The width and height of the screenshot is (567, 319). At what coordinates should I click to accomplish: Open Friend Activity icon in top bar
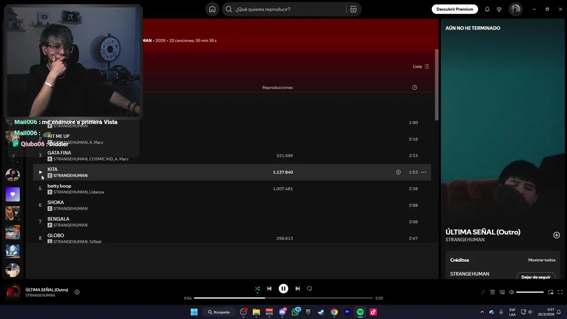point(499,9)
